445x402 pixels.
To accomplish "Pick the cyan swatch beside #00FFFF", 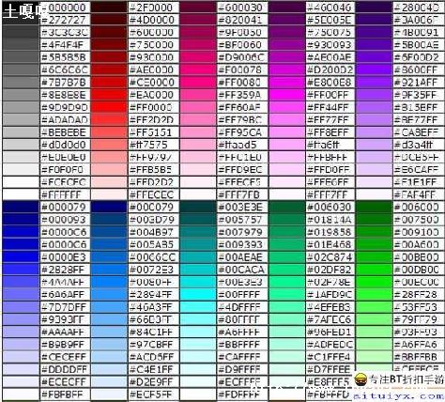I will point(198,294).
